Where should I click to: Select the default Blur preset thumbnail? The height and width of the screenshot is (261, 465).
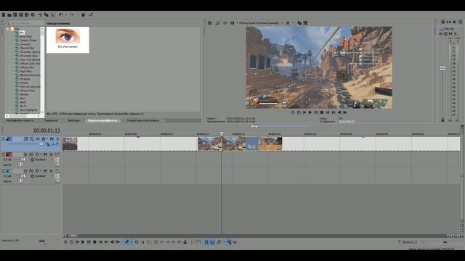[x=68, y=40]
